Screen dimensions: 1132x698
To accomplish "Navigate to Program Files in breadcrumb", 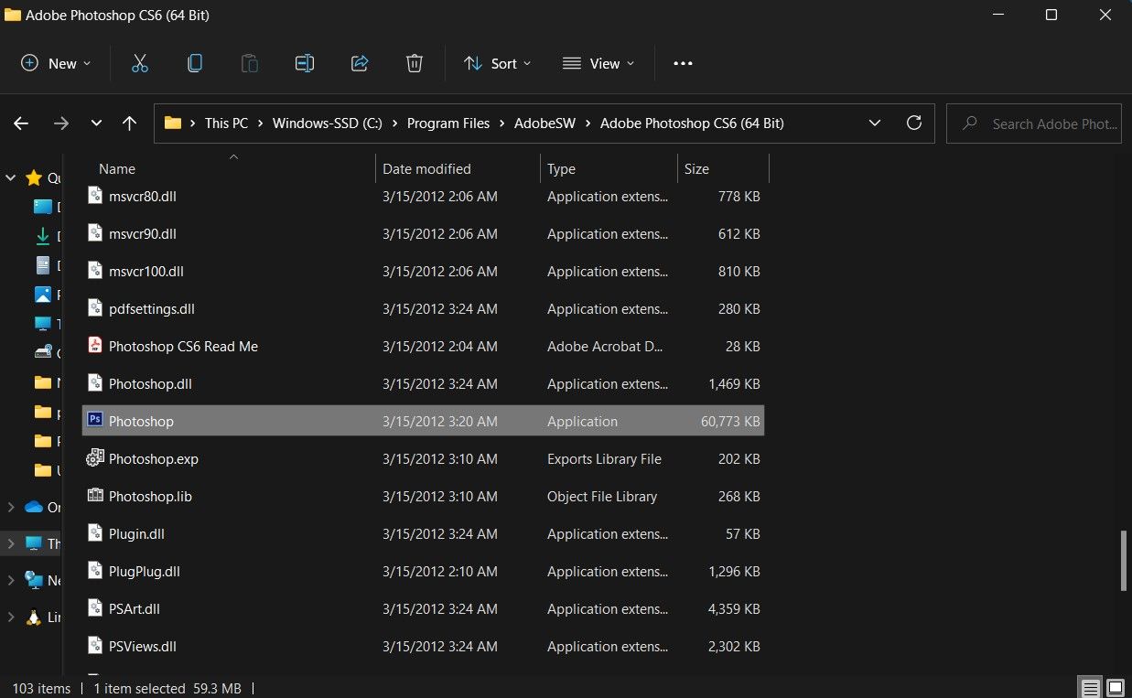I will click(x=448, y=123).
